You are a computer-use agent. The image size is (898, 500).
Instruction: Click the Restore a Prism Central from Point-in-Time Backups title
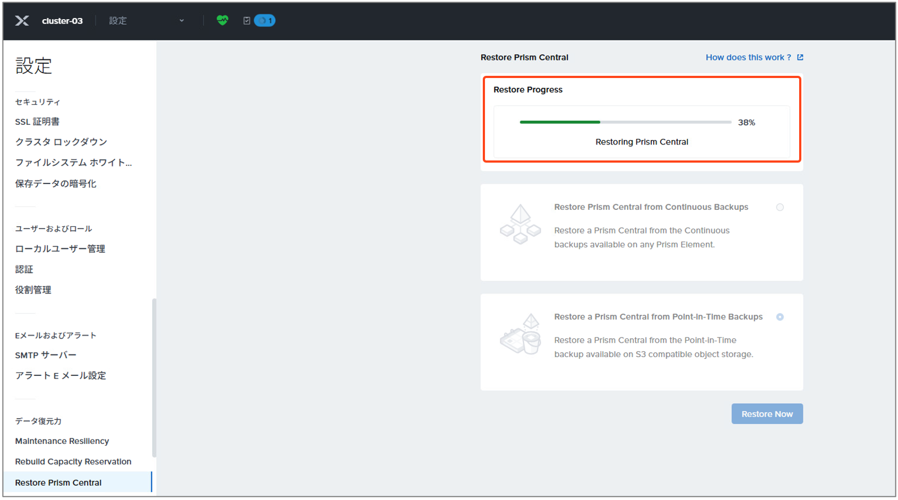tap(658, 317)
